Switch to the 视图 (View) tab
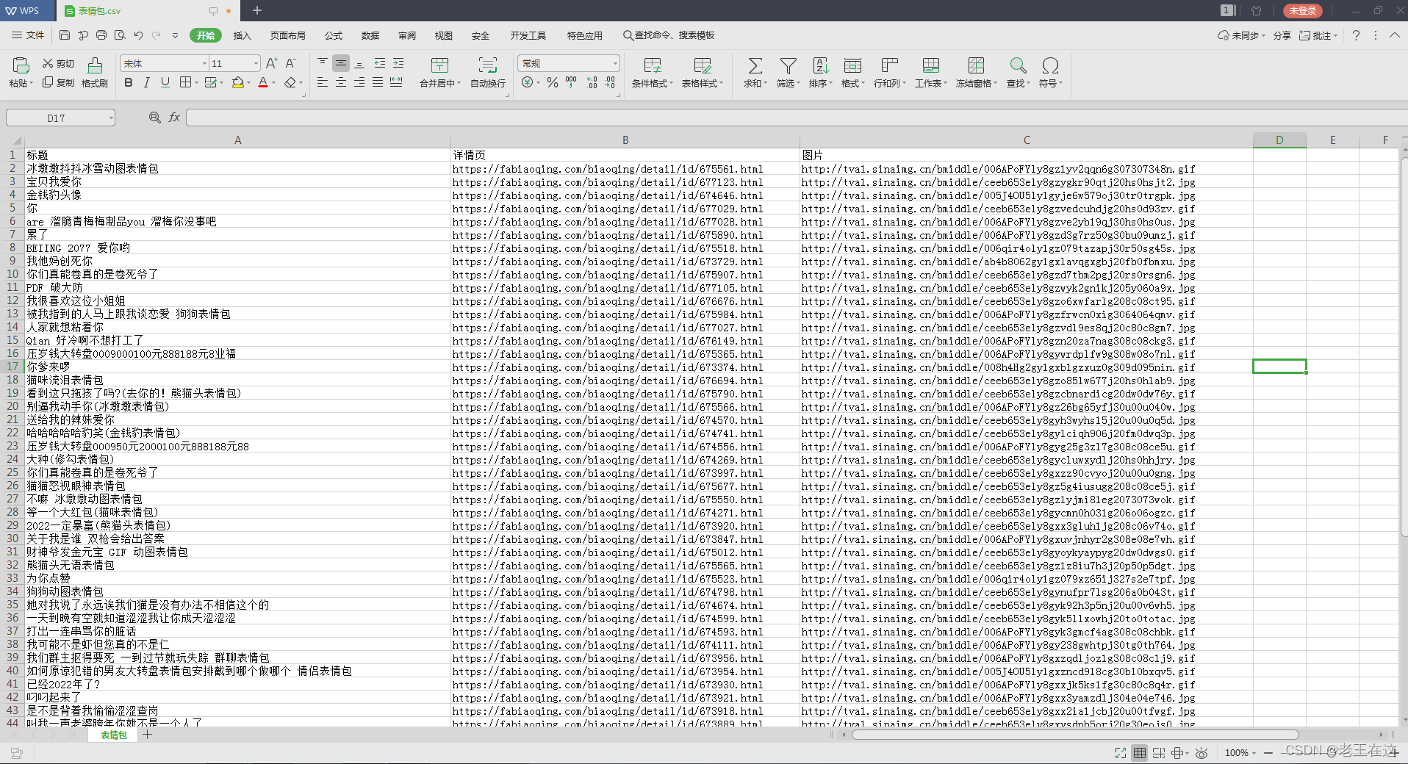The height and width of the screenshot is (764, 1408). [444, 35]
